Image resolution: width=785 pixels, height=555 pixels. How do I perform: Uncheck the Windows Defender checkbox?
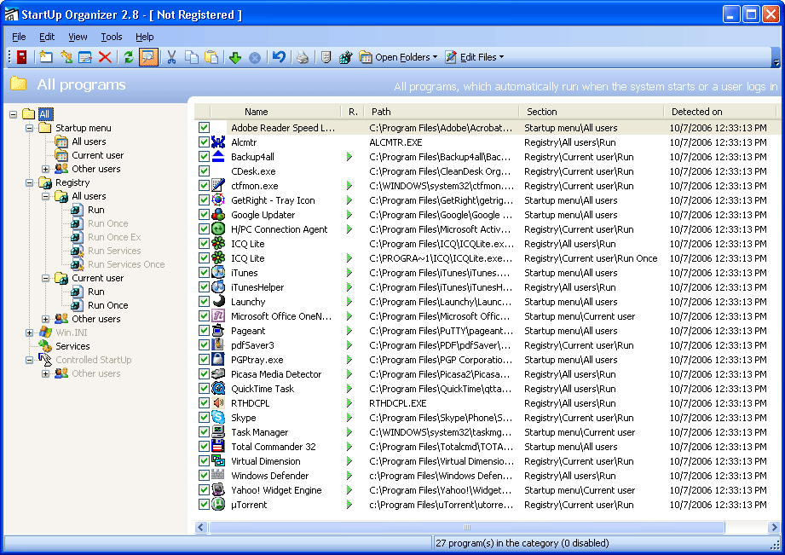204,476
